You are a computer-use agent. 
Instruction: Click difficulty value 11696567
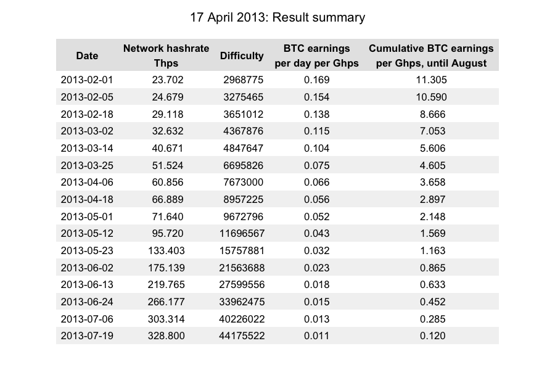click(x=242, y=233)
